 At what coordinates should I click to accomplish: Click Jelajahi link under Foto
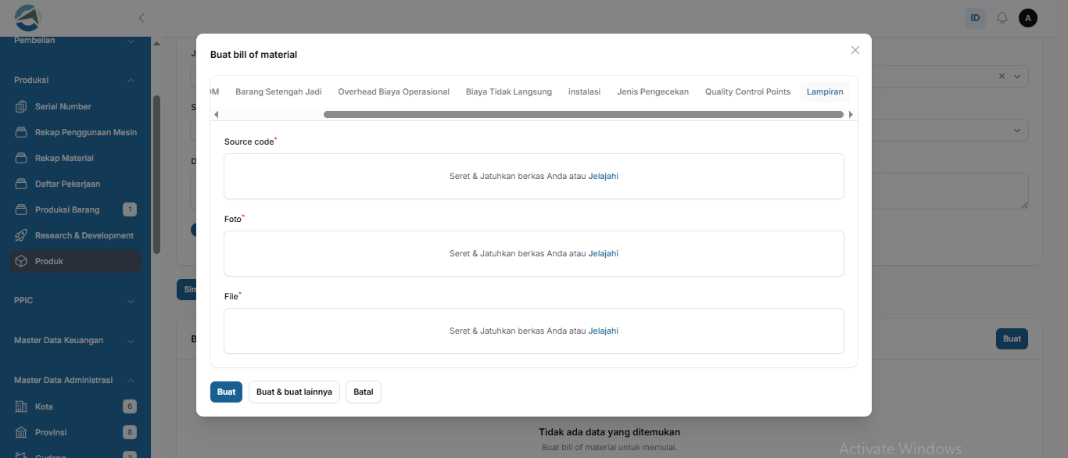tap(603, 253)
